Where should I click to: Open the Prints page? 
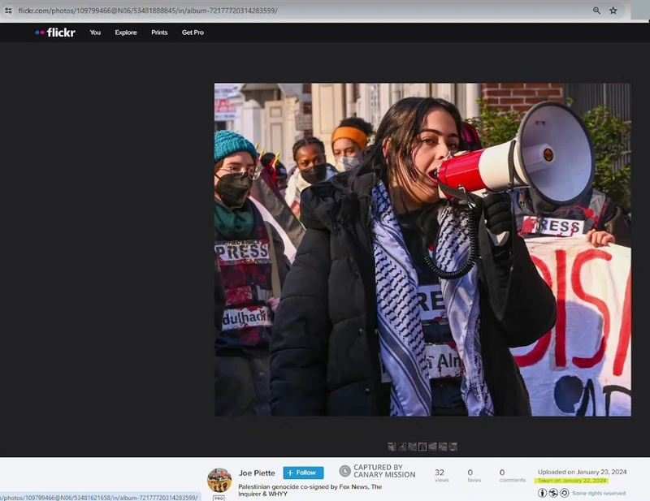(159, 32)
